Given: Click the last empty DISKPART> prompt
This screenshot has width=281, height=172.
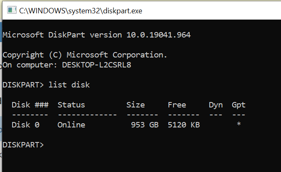Looking at the screenshot, I should (x=23, y=145).
